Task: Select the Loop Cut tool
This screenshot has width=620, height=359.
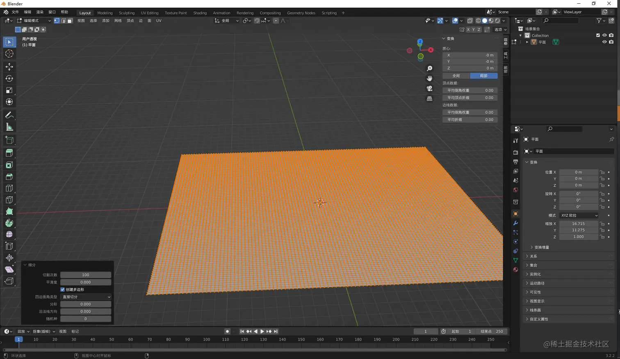Action: pyautogui.click(x=9, y=188)
